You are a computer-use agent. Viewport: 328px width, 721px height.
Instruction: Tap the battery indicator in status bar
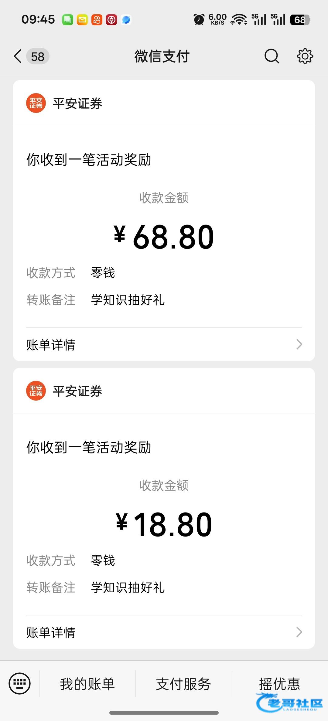click(300, 20)
